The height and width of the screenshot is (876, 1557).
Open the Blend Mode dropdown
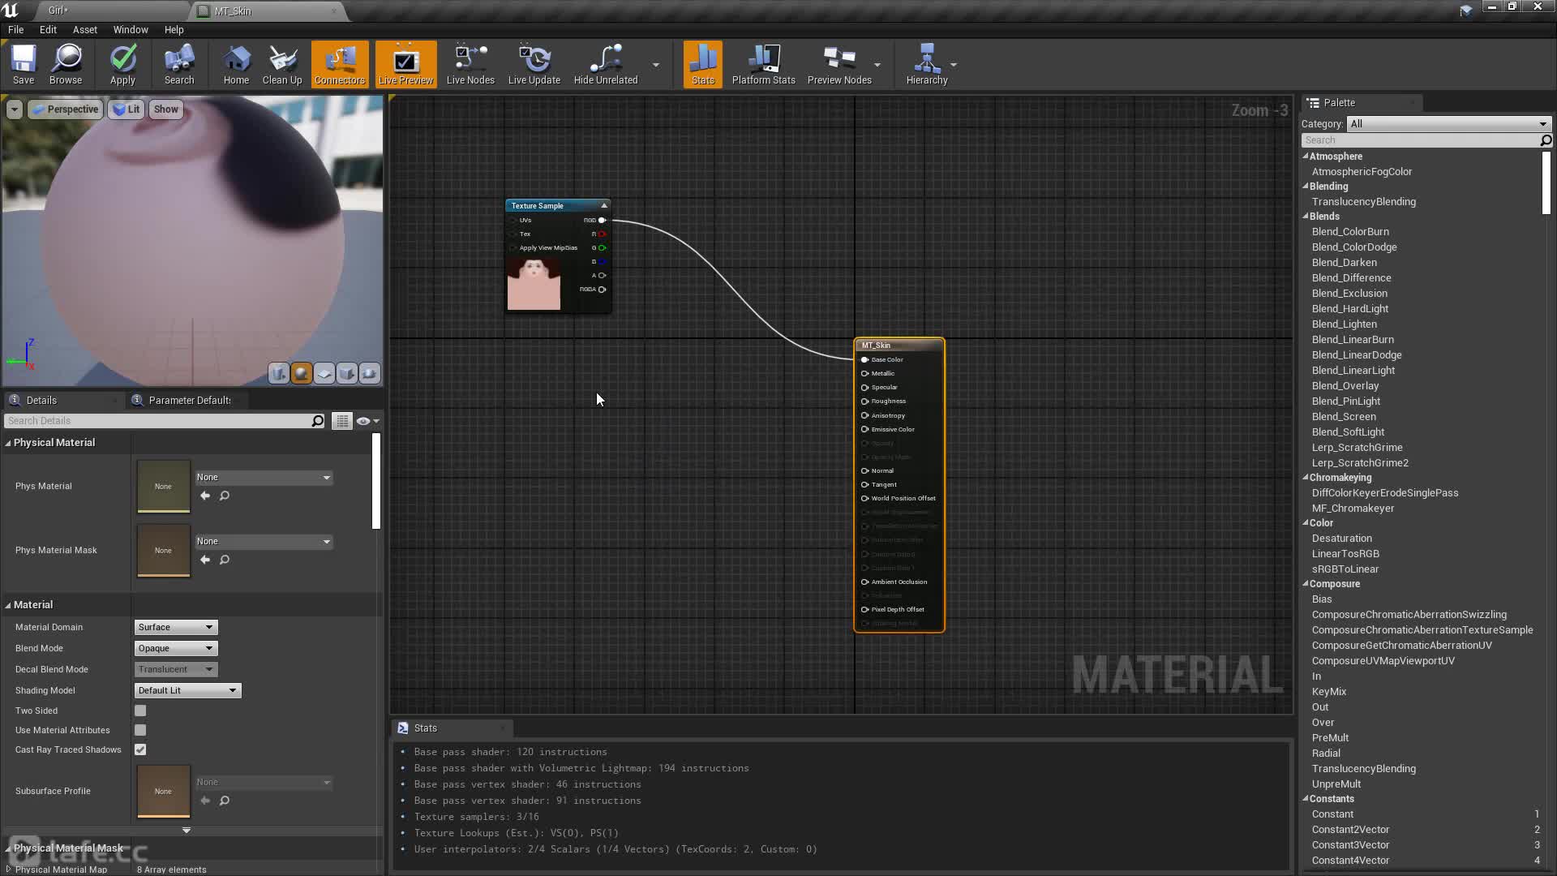click(x=175, y=648)
